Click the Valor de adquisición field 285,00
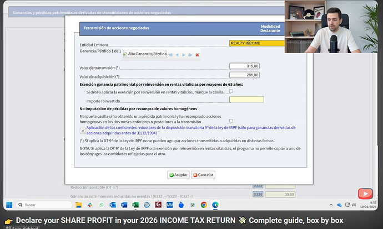The image size is (383, 229). tap(244, 75)
